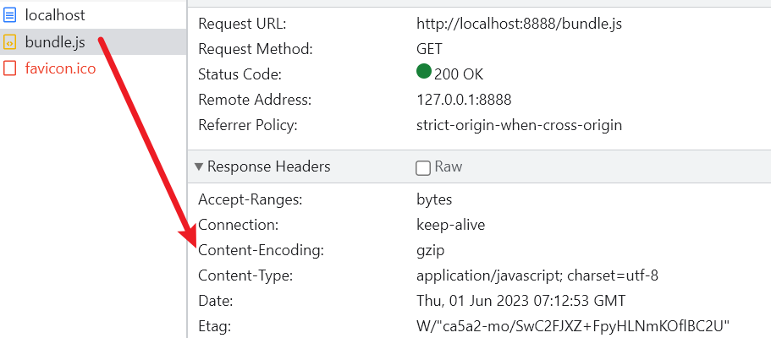Viewport: 771px width, 338px height.
Task: Click the Referrer Policy value text
Action: click(520, 125)
